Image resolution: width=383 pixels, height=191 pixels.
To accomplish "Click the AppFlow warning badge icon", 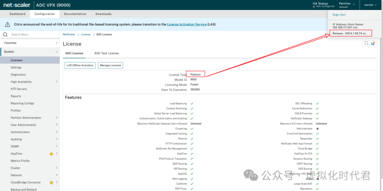I will pyautogui.click(x=51, y=154).
